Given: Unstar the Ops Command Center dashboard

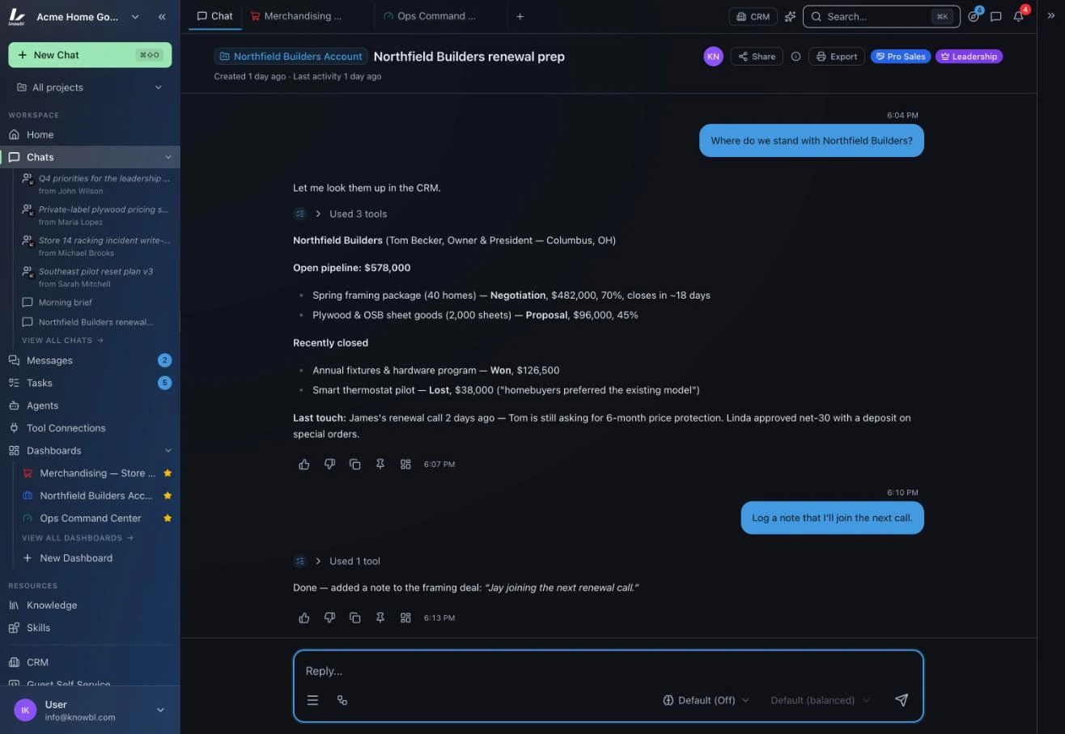Looking at the screenshot, I should click(x=168, y=518).
